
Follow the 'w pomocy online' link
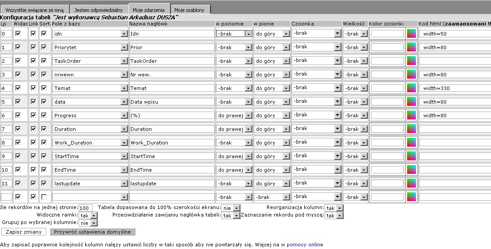click(x=302, y=245)
